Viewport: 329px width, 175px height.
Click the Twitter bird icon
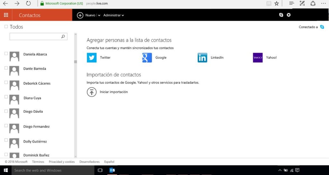92,57
